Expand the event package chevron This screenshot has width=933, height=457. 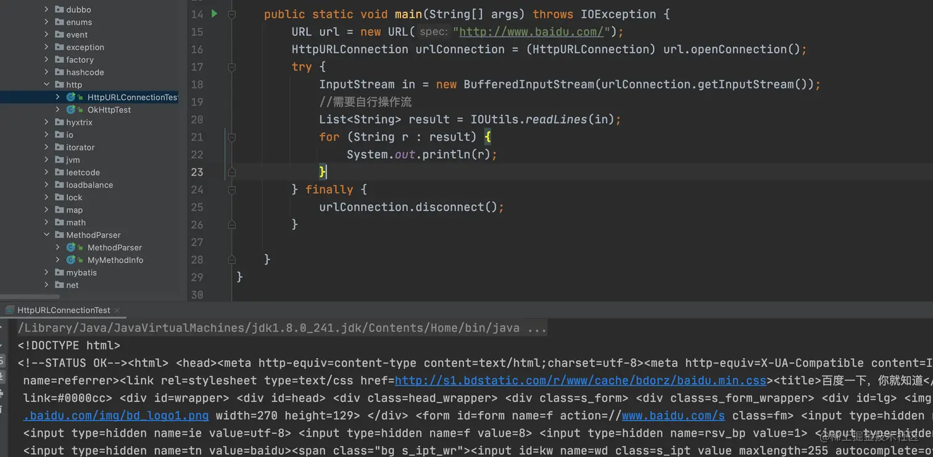pyautogui.click(x=47, y=35)
